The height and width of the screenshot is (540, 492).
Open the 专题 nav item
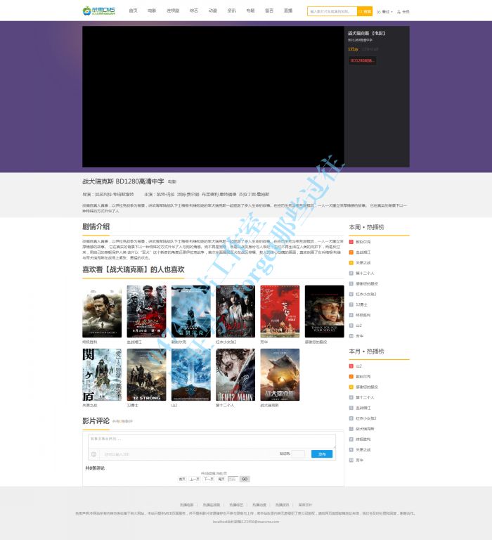(x=250, y=11)
